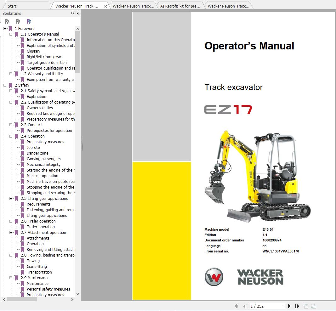
Task: Click document order number 1000299974
Action: pos(272,240)
